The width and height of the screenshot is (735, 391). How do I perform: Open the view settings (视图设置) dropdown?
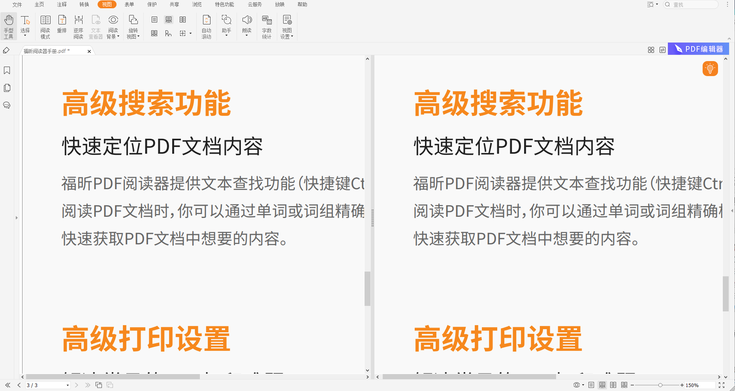(287, 26)
